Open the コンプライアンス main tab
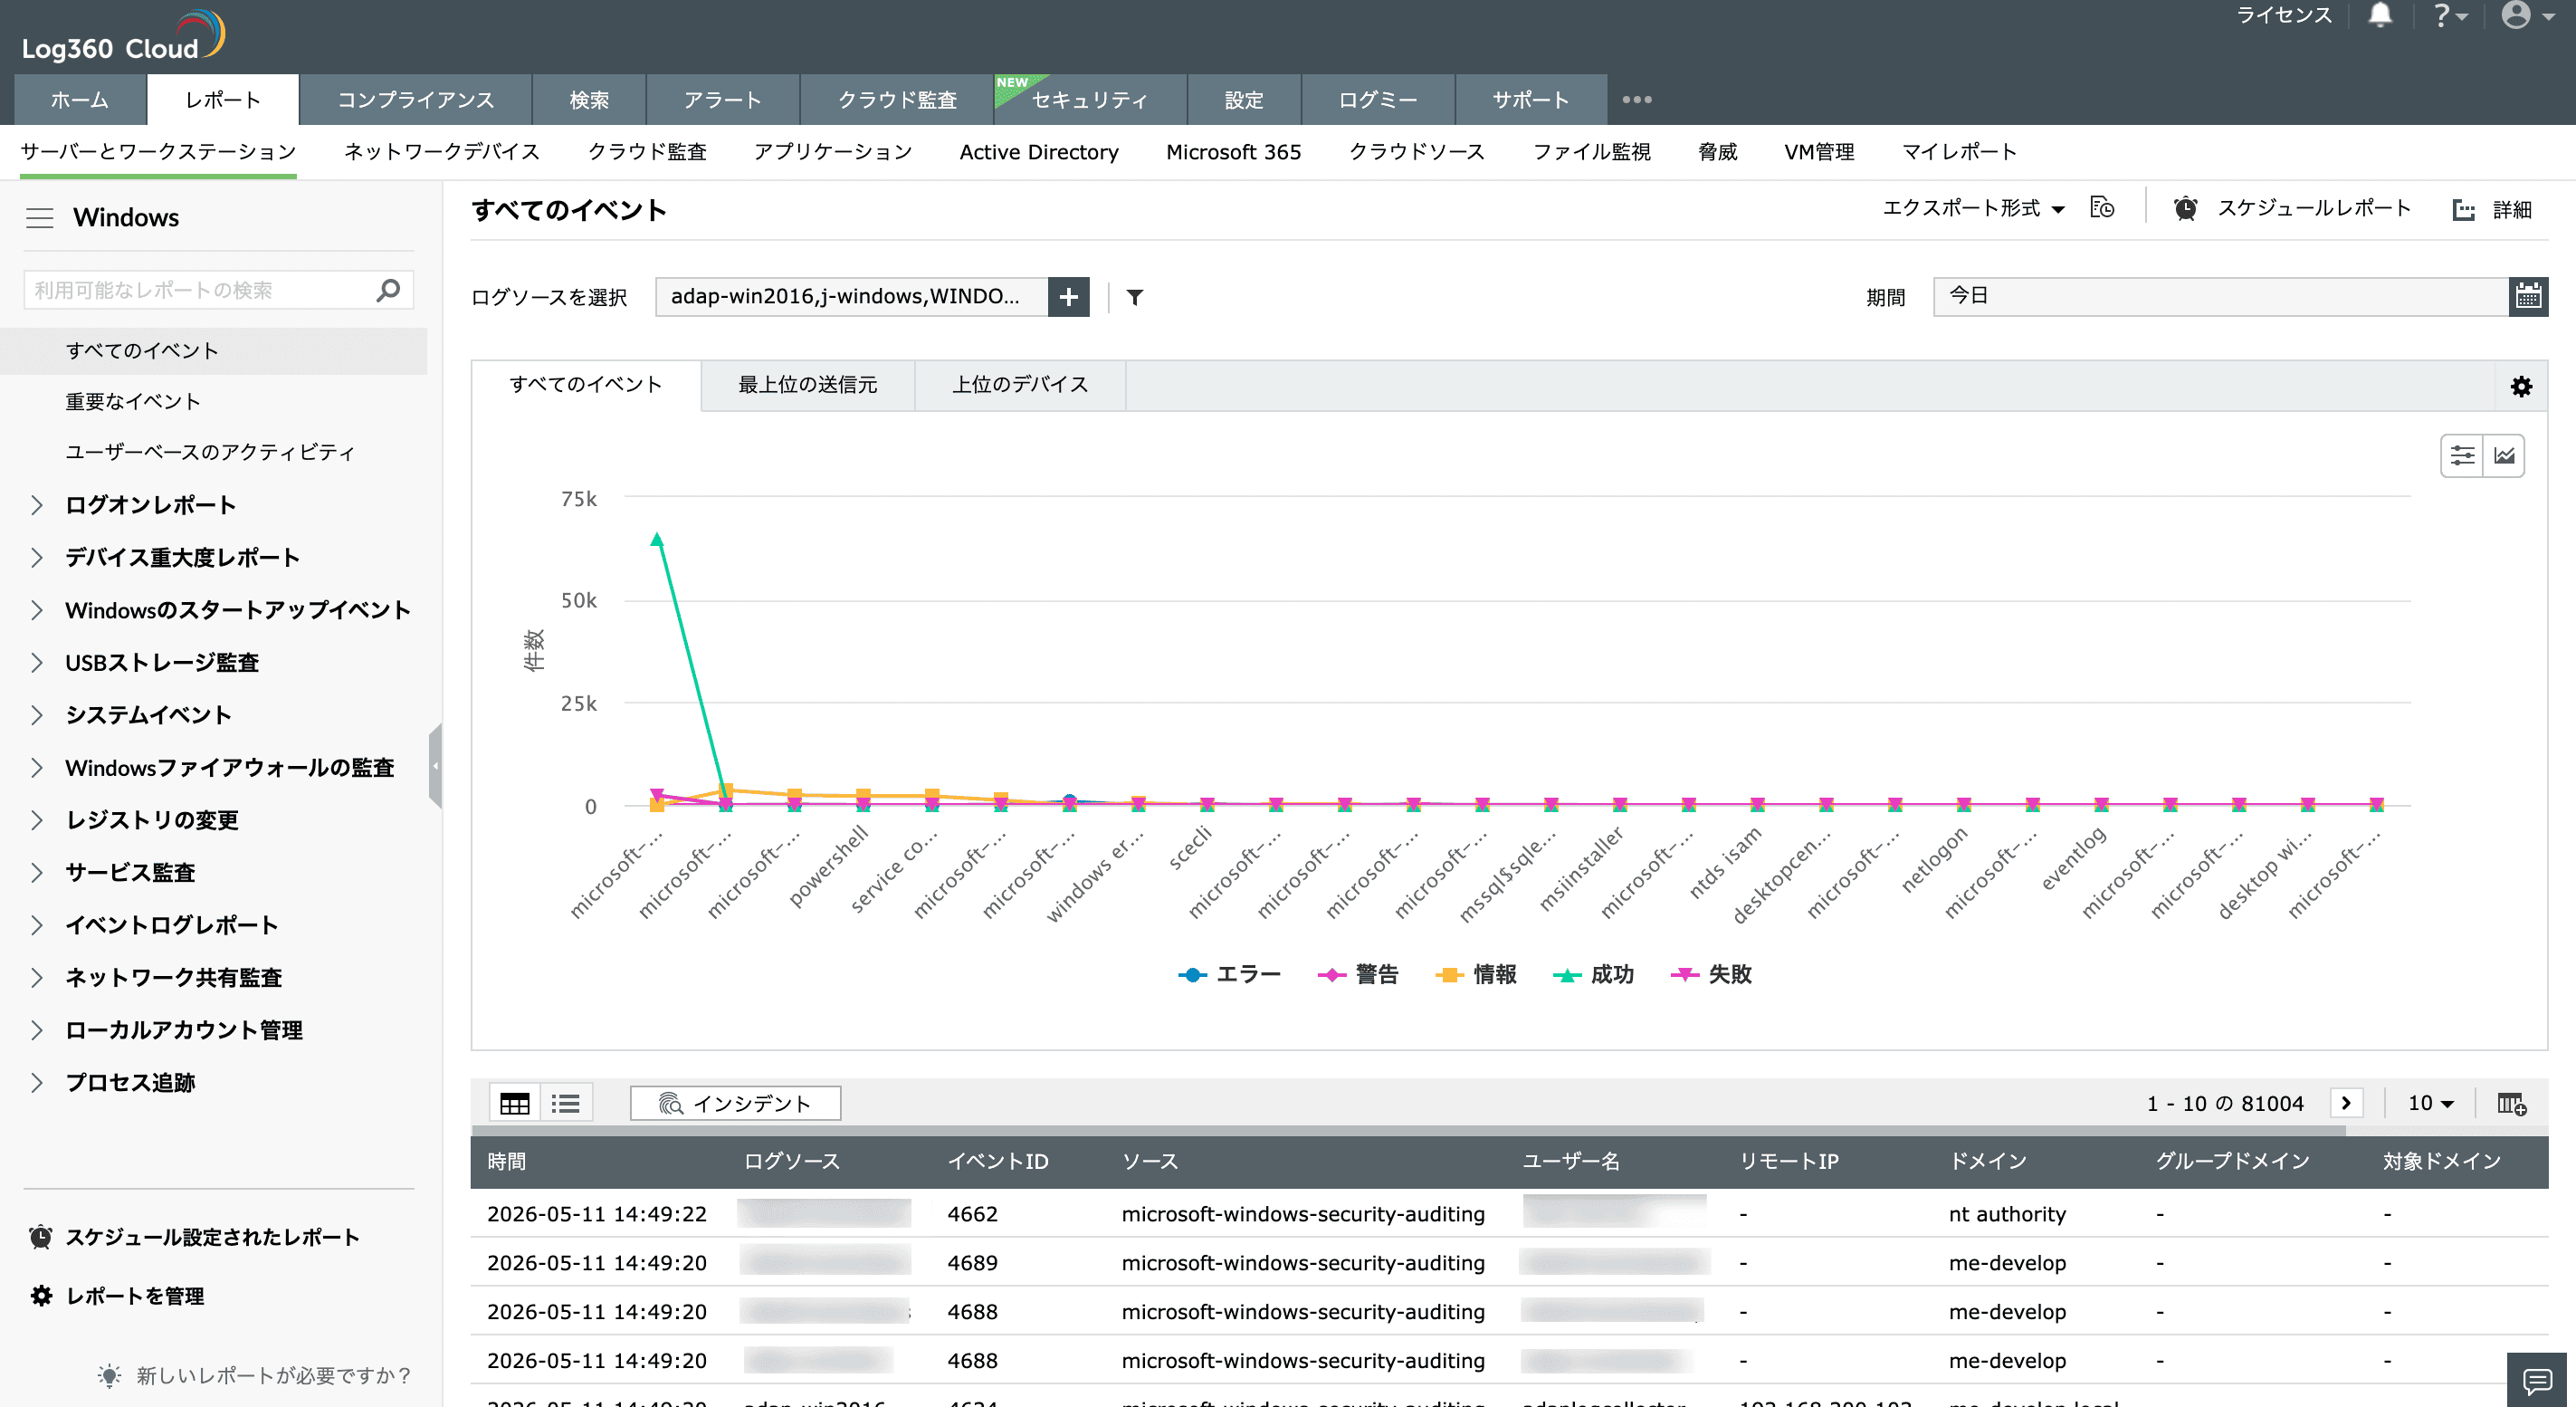The height and width of the screenshot is (1407, 2576). tap(416, 100)
